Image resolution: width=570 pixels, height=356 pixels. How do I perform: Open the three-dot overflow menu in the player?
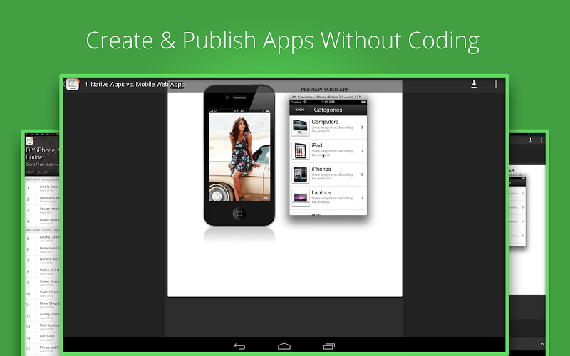coord(496,84)
